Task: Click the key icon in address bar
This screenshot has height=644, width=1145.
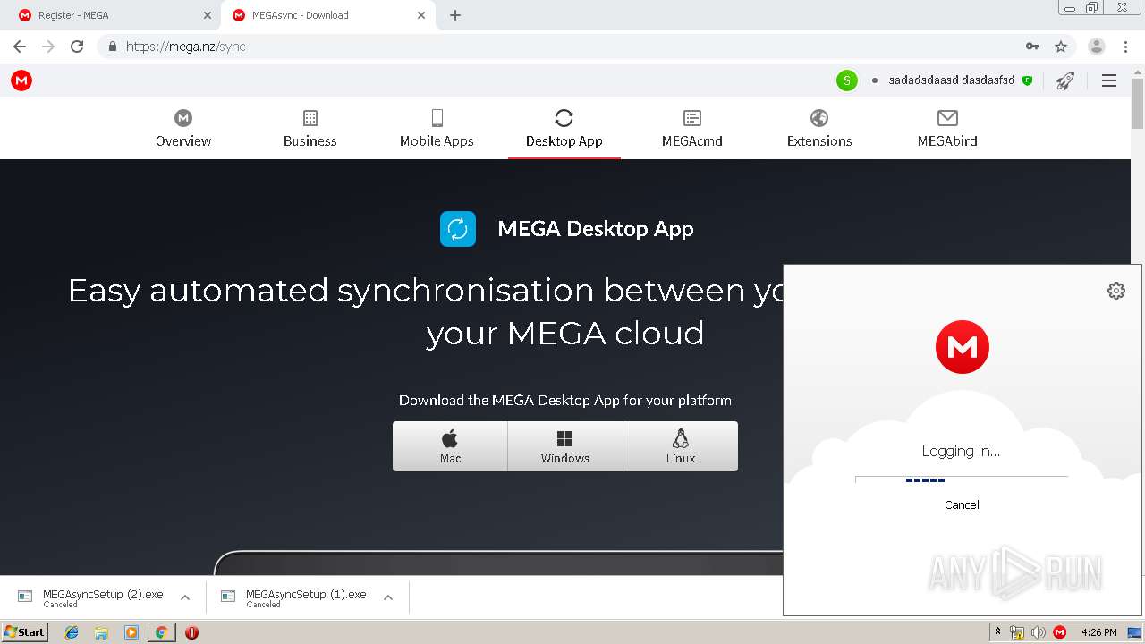Action: point(1032,47)
